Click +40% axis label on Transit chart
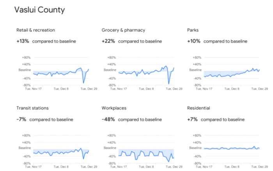Viewport: 273px width, 171px height. 26,142
